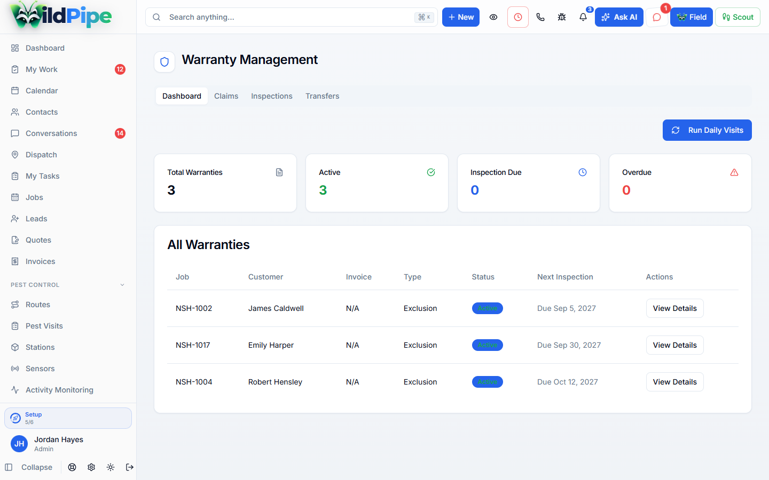Open the Transfers tab
Screen dimensions: 769x480
click(323, 96)
